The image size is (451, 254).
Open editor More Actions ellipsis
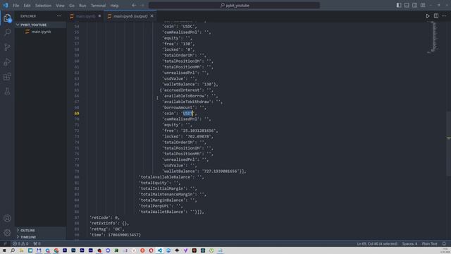pyautogui.click(x=444, y=16)
